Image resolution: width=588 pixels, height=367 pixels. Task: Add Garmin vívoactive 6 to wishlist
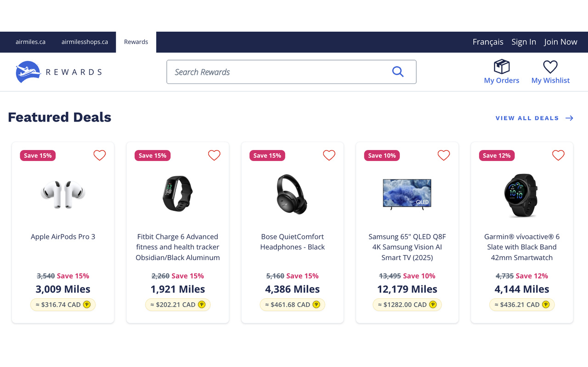tap(558, 156)
